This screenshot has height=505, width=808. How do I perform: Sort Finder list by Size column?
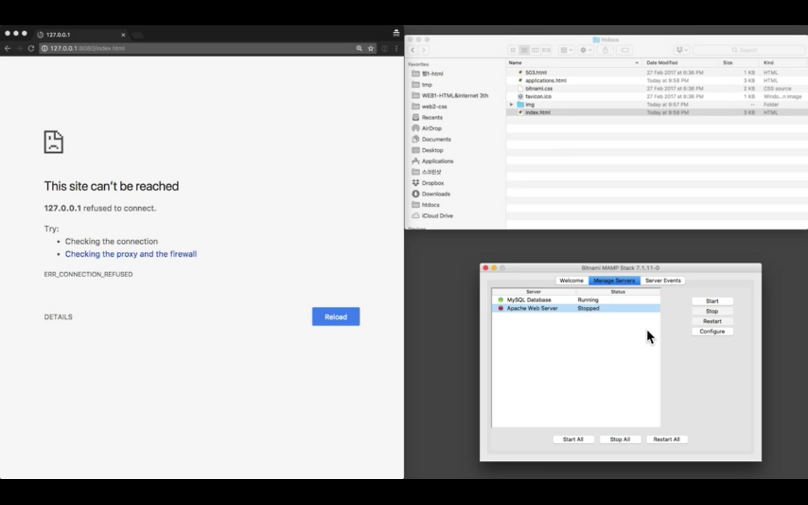click(x=739, y=62)
